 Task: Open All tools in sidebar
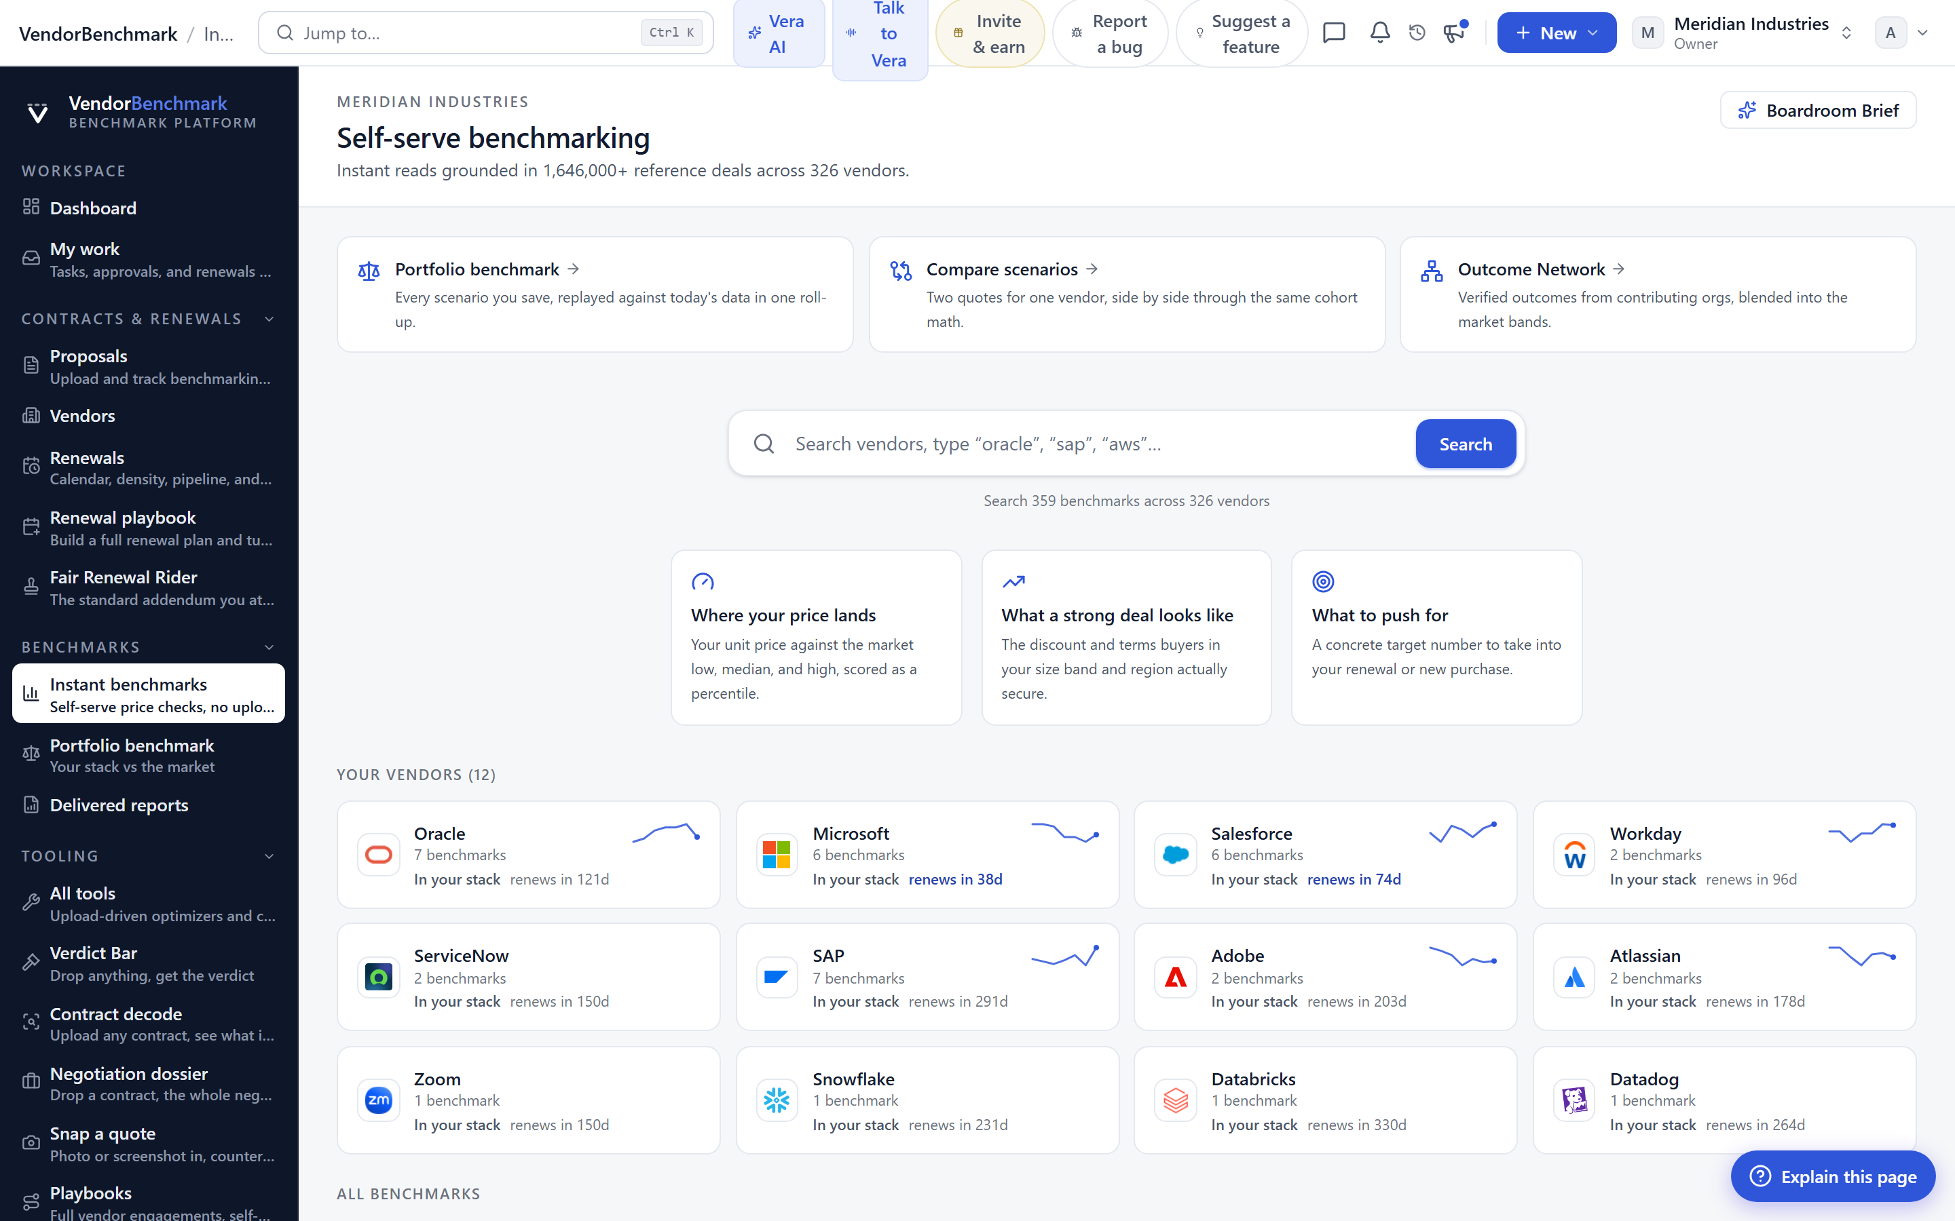tap(149, 904)
